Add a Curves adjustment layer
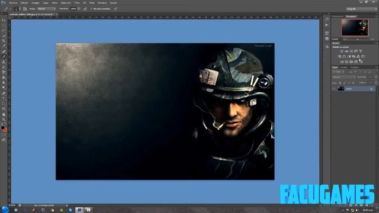379x213 pixels. pyautogui.click(x=351, y=51)
